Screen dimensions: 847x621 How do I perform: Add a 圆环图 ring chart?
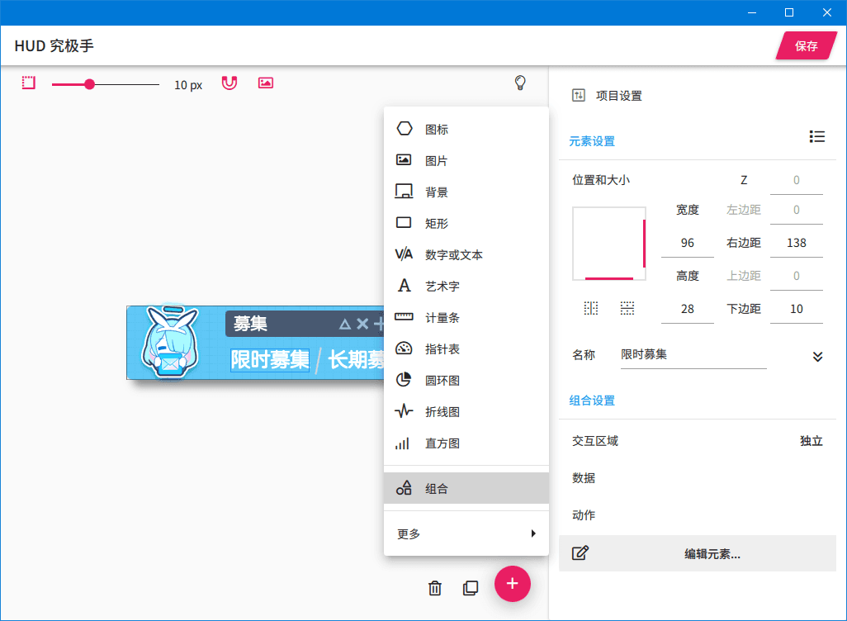pyautogui.click(x=466, y=380)
